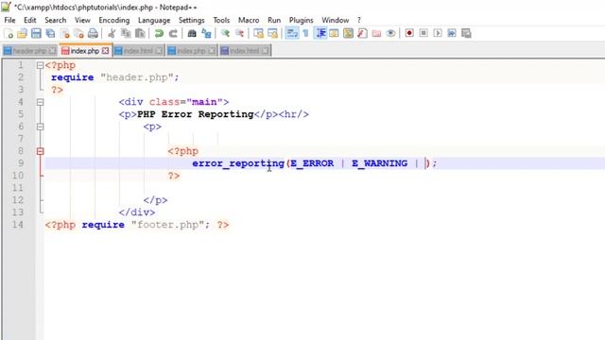This screenshot has width=605, height=340.
Task: Open the ? help menu
Action: [359, 20]
